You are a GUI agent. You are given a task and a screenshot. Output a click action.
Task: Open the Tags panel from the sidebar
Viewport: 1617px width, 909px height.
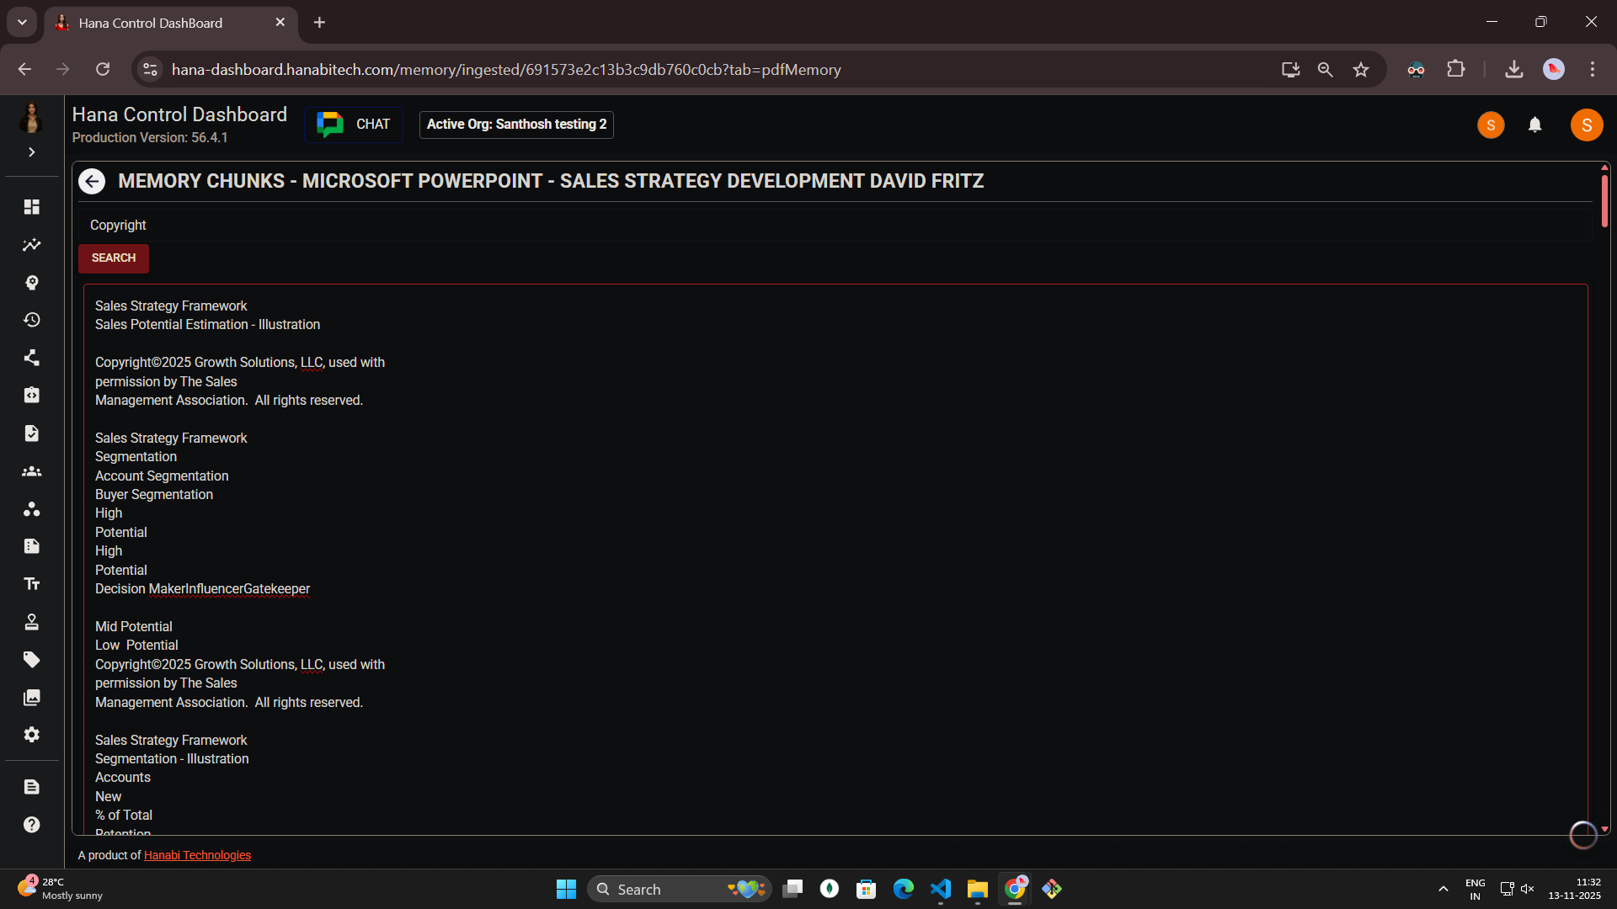tap(31, 659)
